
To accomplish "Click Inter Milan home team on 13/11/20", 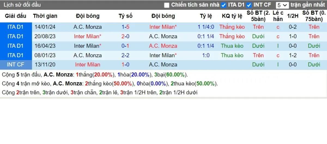I will [87, 65].
